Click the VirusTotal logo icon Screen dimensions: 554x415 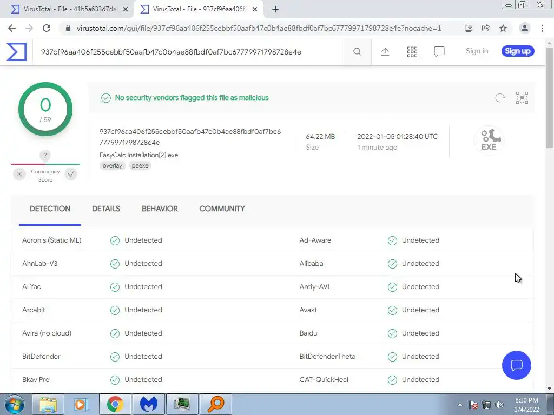coord(16,52)
